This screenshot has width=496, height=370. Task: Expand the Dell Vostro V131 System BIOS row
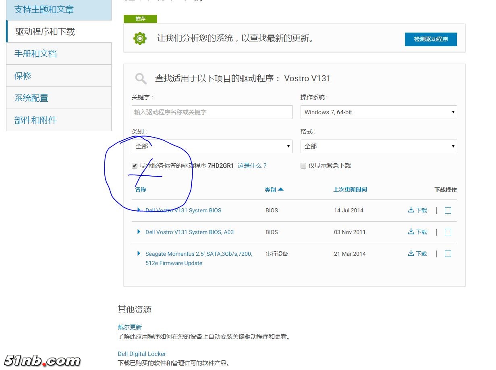(139, 210)
